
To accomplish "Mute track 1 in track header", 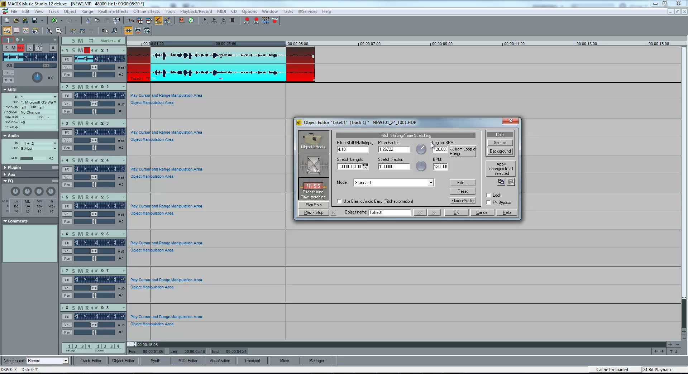I will click(80, 50).
